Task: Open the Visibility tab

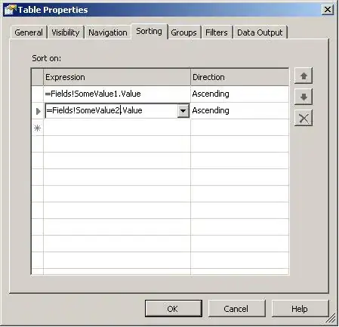Action: point(66,32)
